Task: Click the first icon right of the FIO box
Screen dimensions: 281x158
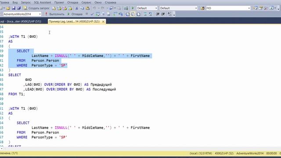Action: coord(255,8)
